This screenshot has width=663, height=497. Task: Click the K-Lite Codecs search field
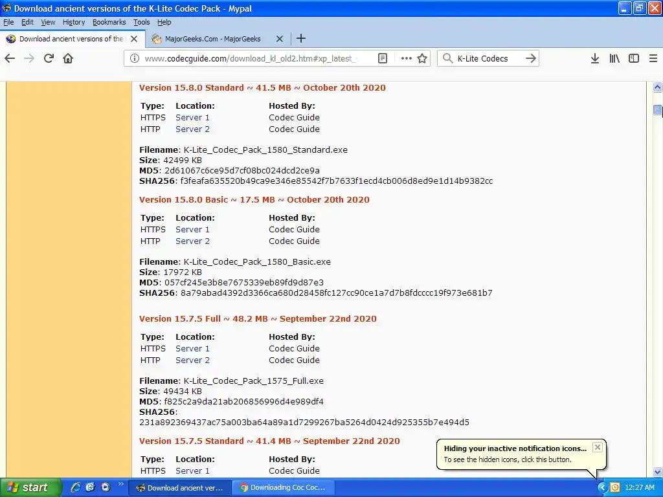[488, 58]
